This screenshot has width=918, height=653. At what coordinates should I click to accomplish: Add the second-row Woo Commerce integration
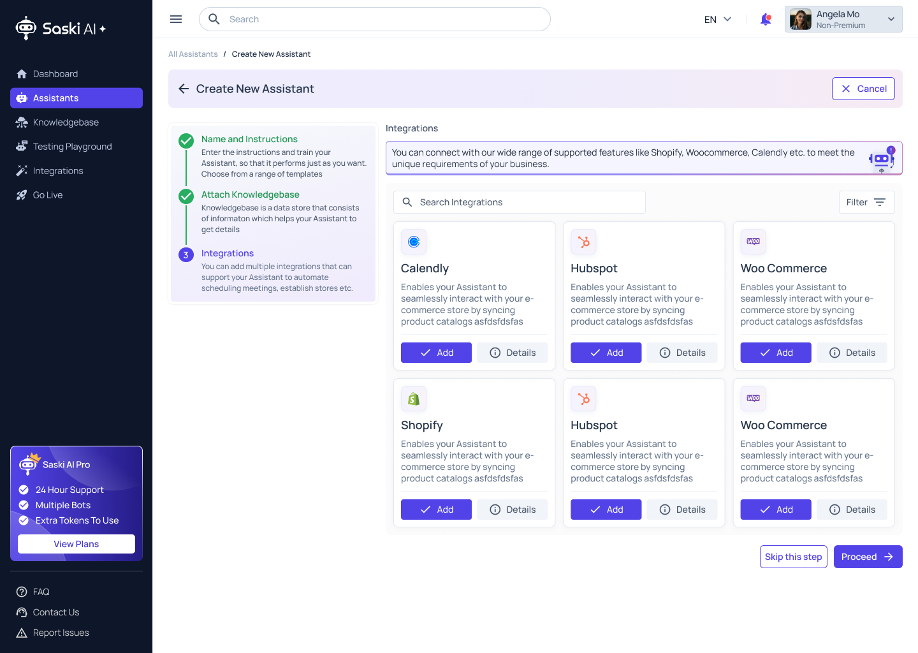[x=776, y=510]
